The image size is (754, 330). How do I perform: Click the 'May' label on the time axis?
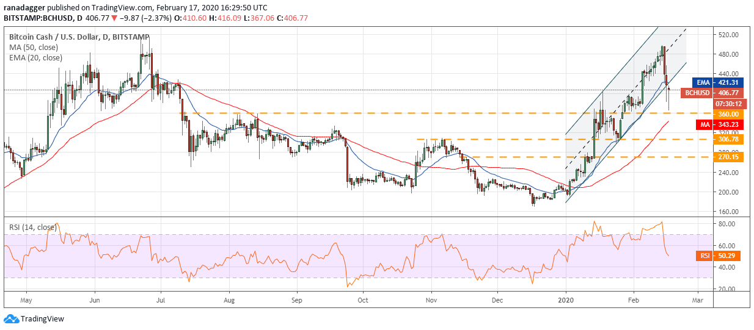click(26, 301)
